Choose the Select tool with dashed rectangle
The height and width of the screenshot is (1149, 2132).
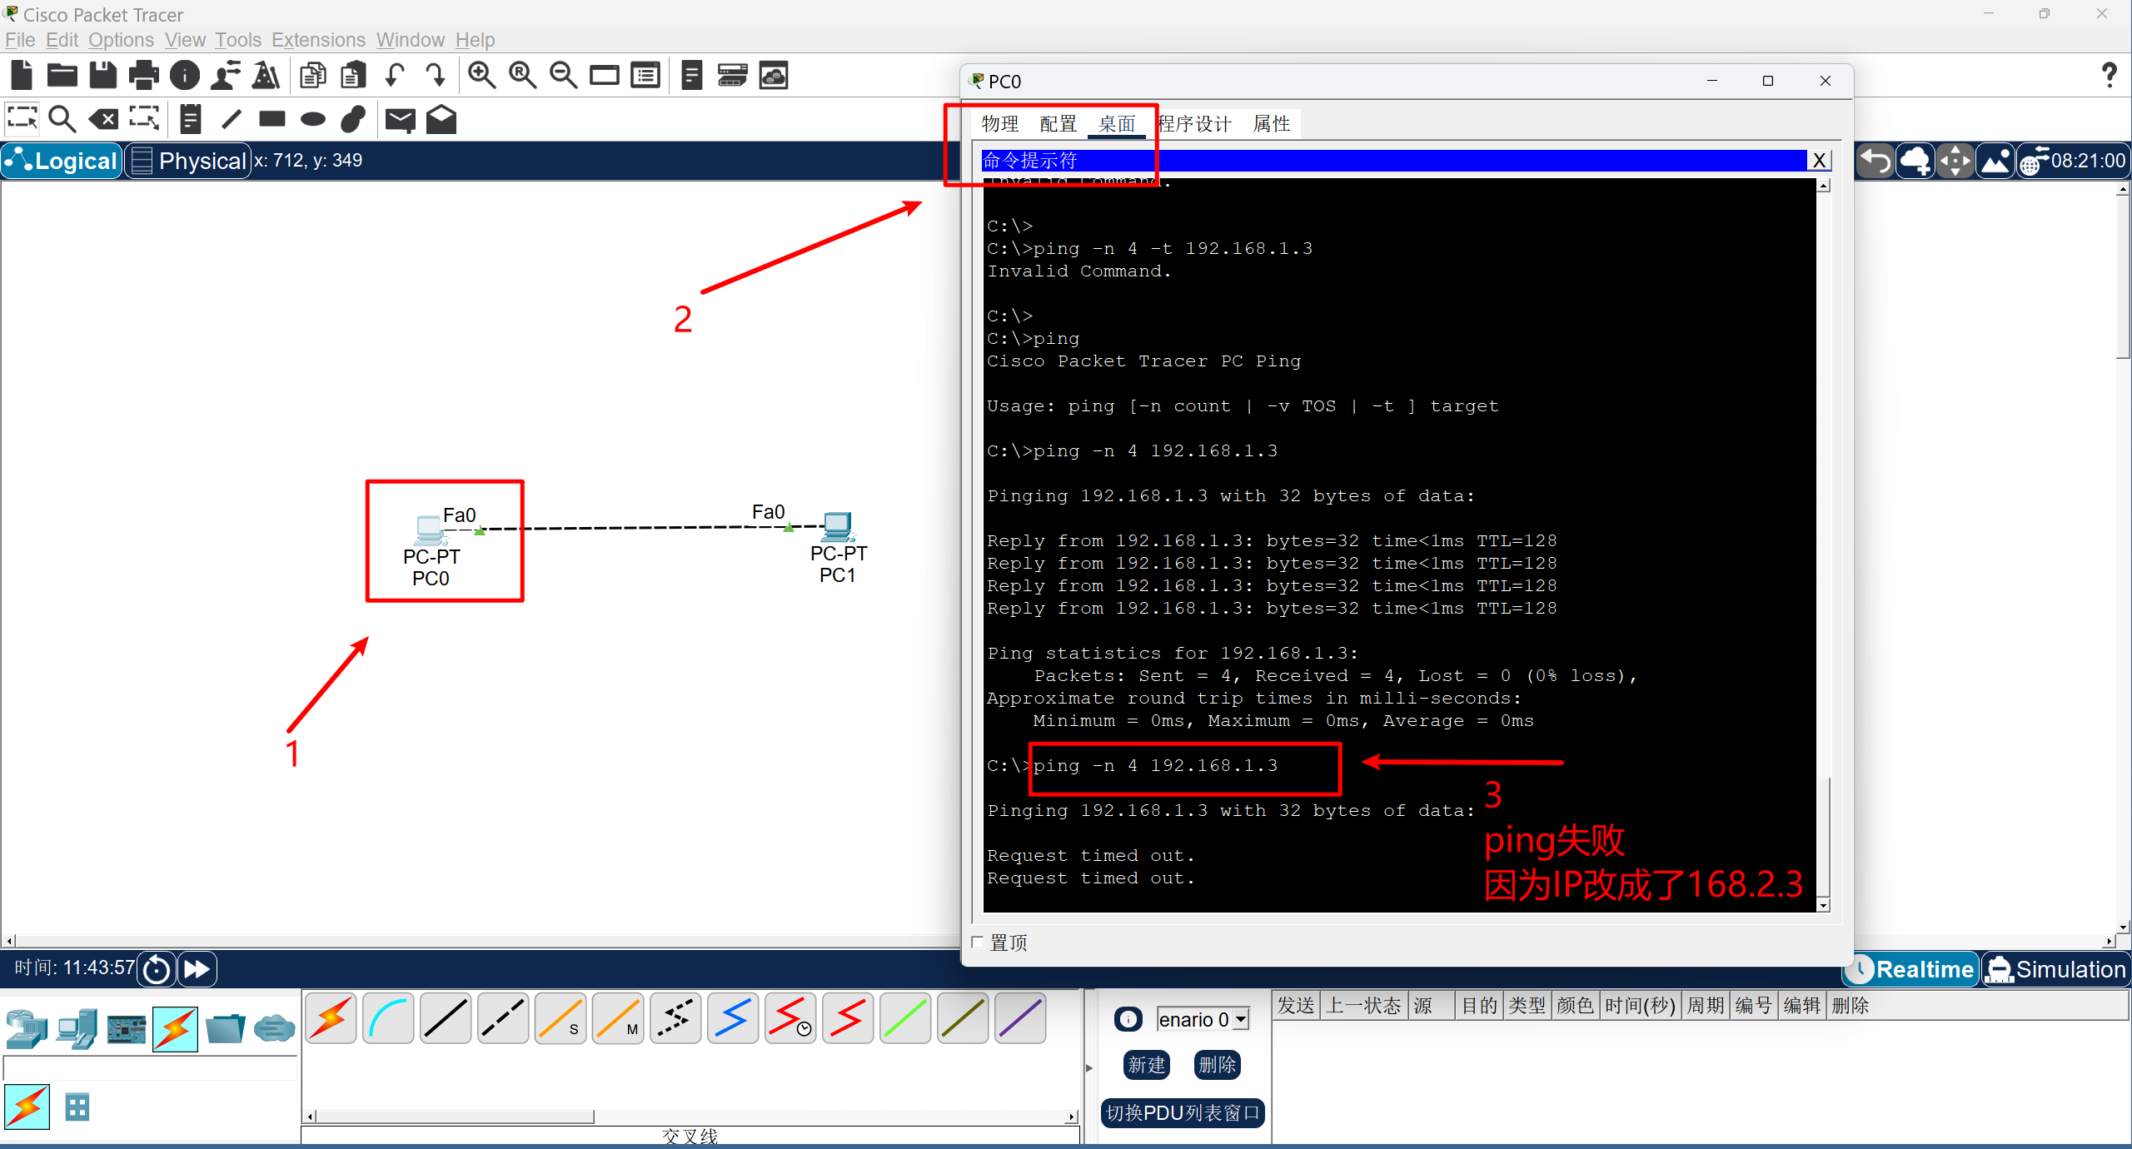click(22, 119)
